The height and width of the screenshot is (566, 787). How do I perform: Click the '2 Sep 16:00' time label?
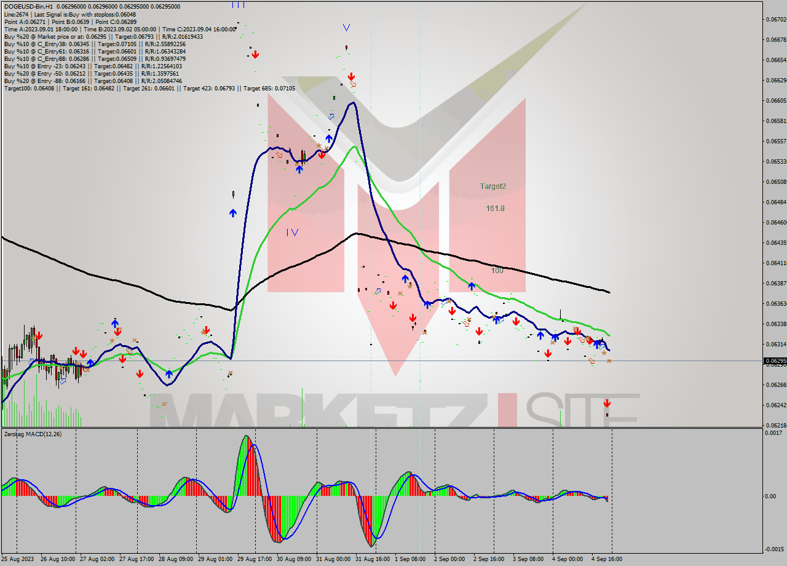click(489, 559)
